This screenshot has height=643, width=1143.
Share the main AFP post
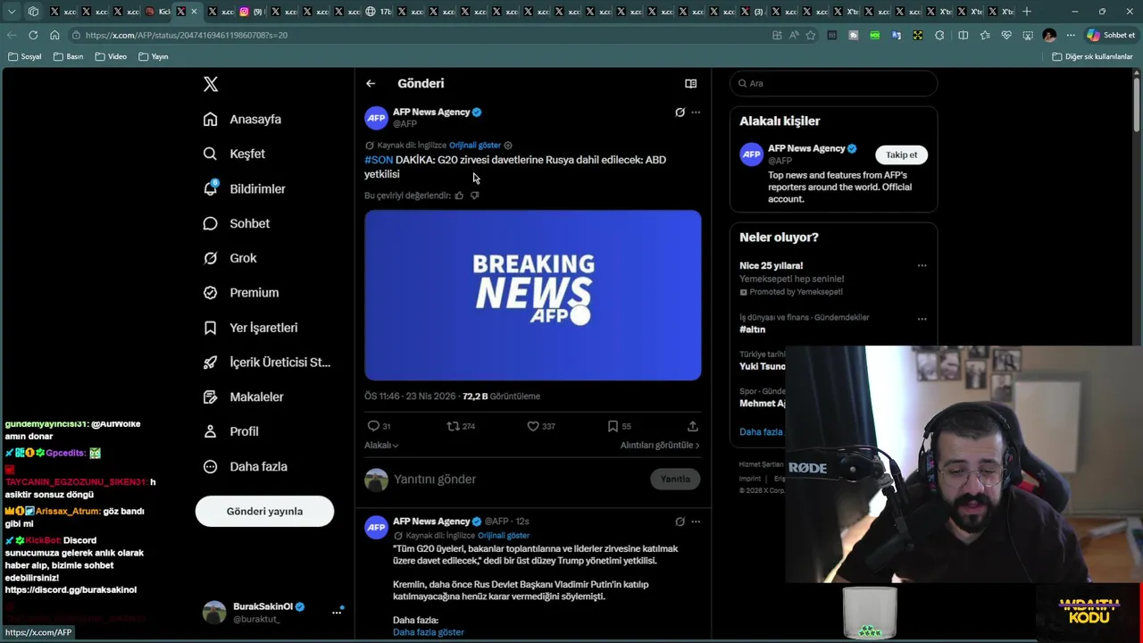click(x=692, y=426)
